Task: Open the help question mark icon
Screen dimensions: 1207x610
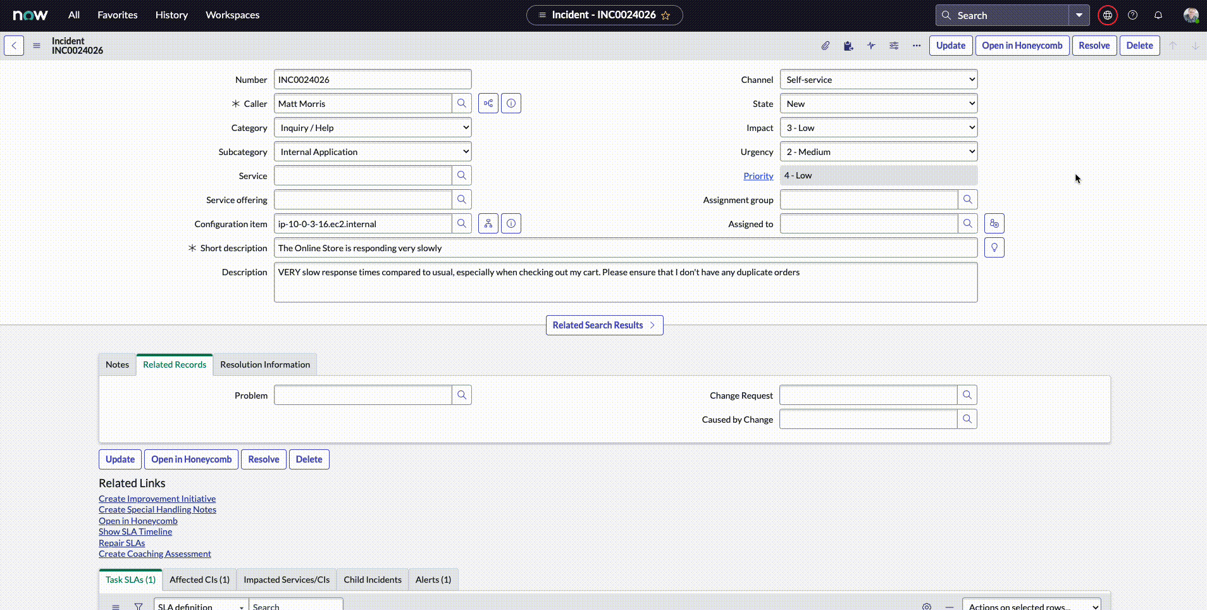Action: (x=1132, y=15)
